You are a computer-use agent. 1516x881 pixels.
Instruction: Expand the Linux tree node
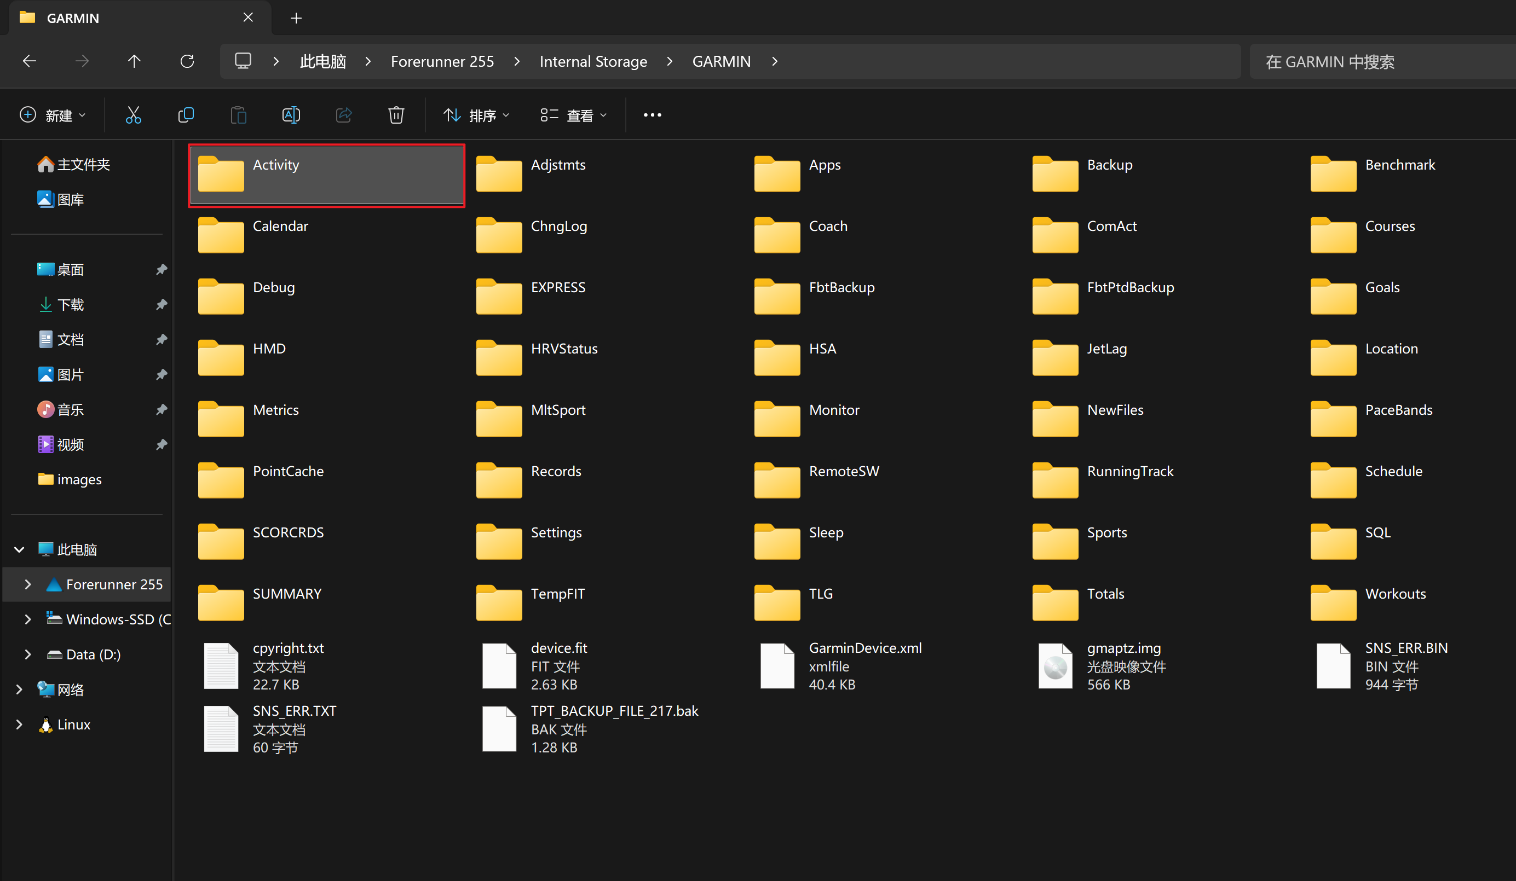(19, 724)
